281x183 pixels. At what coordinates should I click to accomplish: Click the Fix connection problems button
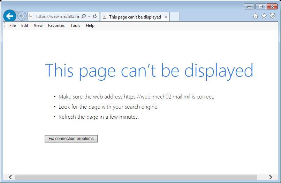click(x=71, y=139)
